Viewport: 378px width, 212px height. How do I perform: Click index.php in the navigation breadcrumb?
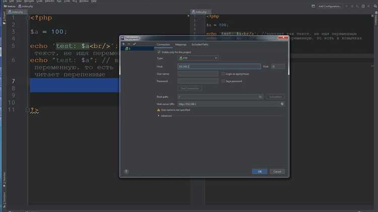[x=26, y=6]
